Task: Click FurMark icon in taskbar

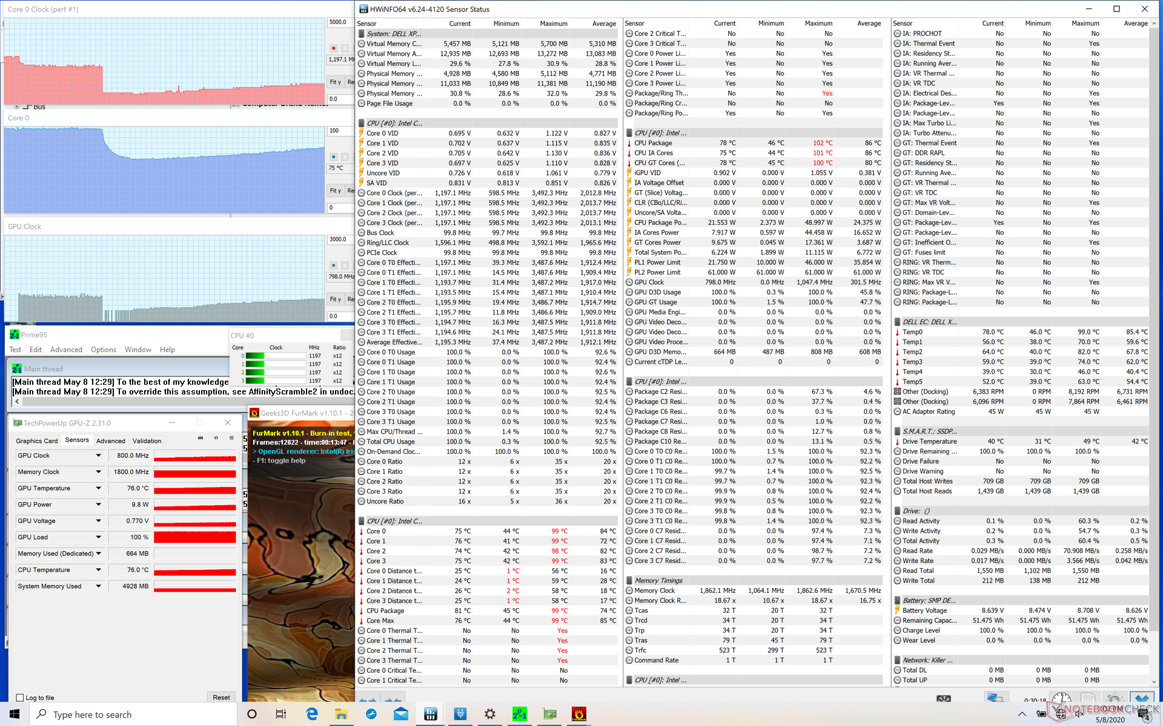Action: click(x=579, y=714)
